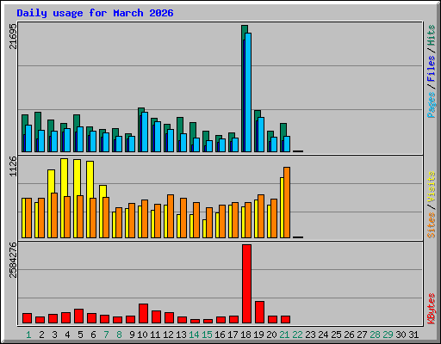
Task: Click the "Daily usage for March 2026" title
Action: click(95, 13)
